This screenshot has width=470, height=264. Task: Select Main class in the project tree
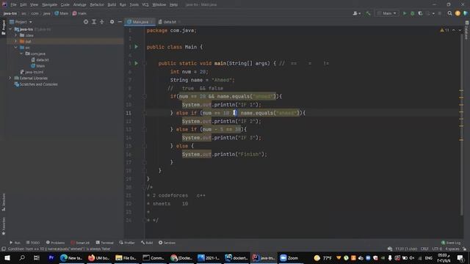pyautogui.click(x=37, y=66)
